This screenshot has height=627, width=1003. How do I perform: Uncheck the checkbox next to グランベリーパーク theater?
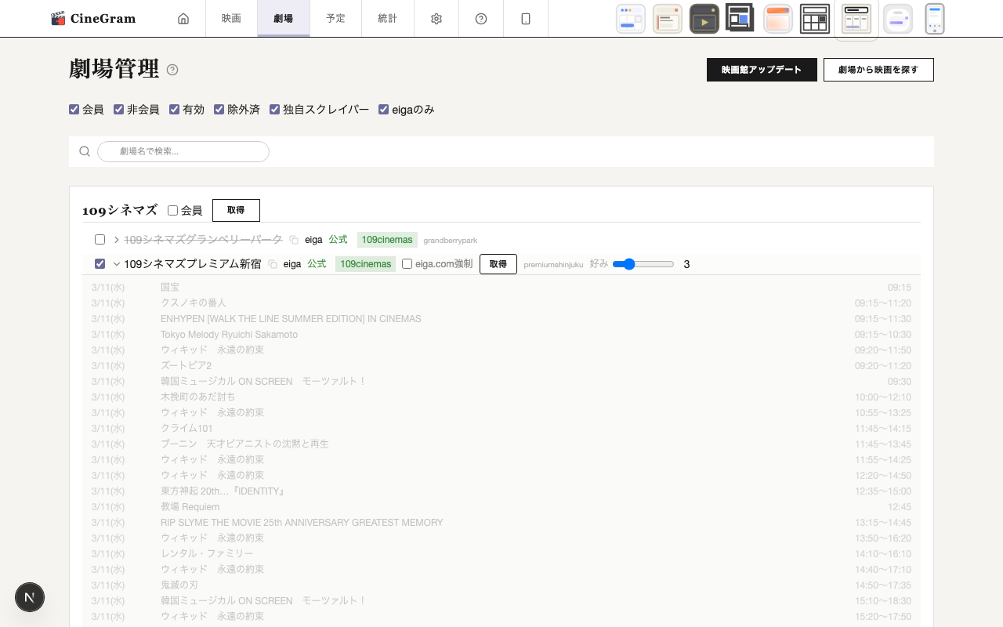tap(100, 239)
